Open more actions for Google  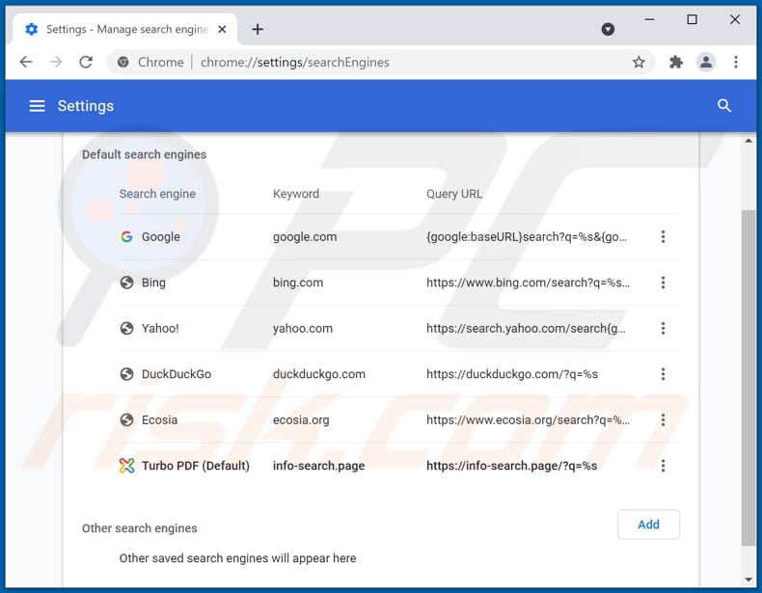tap(663, 237)
